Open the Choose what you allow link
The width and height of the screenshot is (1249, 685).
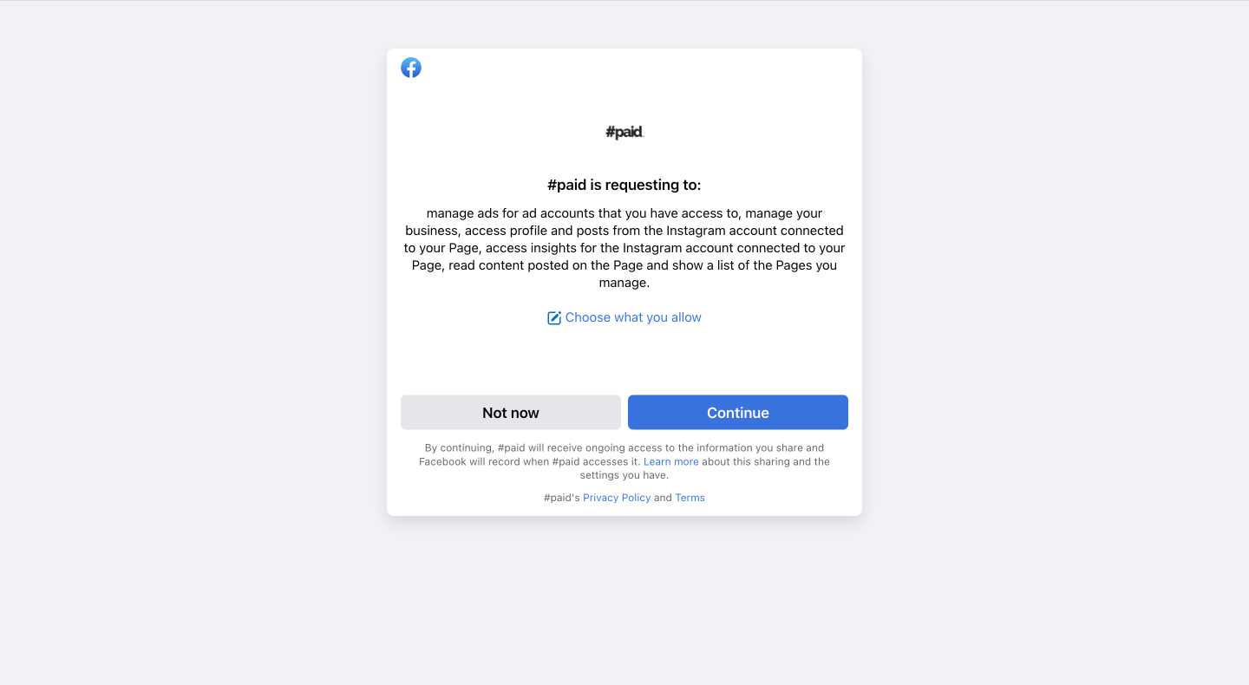[633, 317]
